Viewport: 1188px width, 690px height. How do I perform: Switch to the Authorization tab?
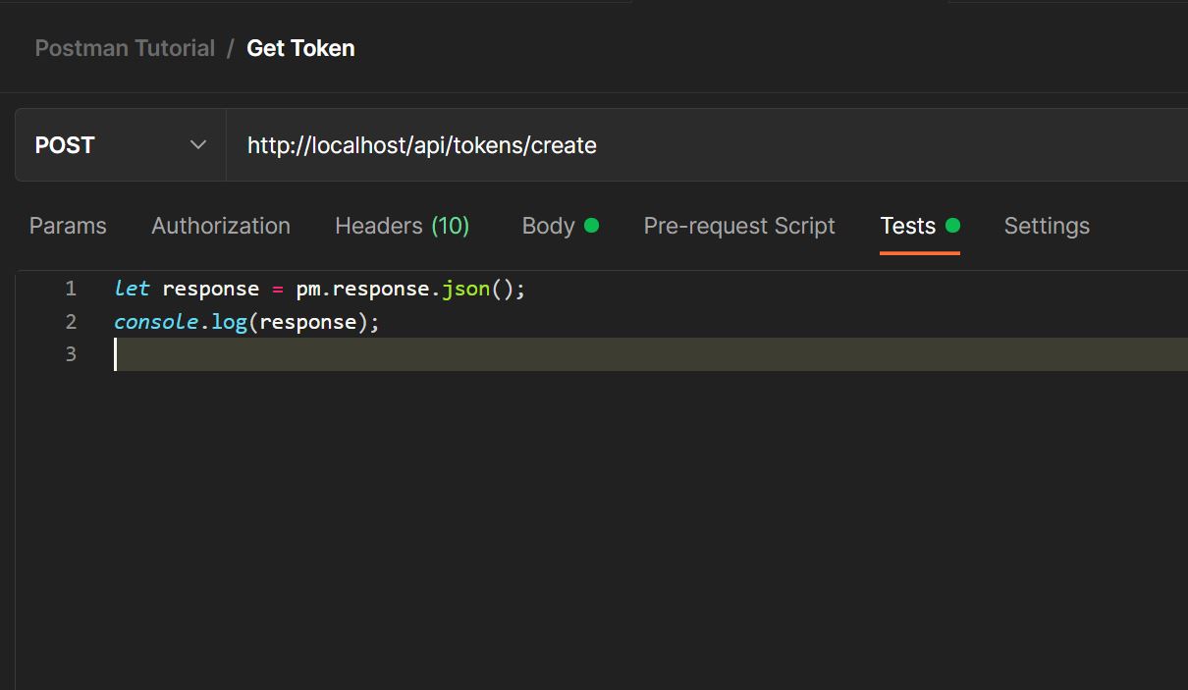tap(220, 226)
